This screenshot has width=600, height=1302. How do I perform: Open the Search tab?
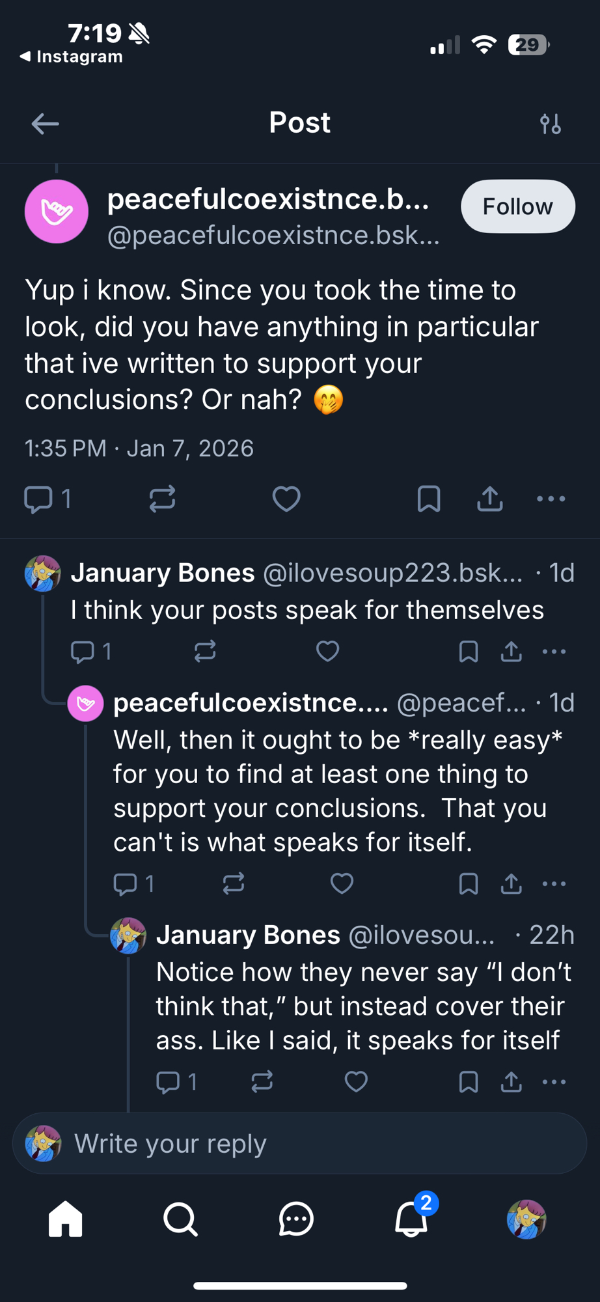tap(180, 1219)
